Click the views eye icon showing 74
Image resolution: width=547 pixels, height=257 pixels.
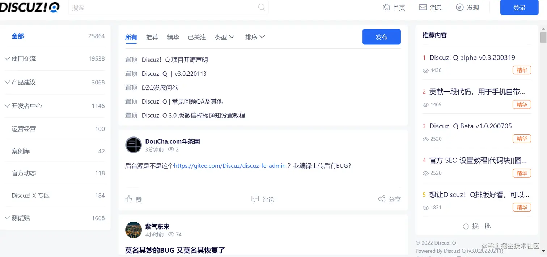click(x=171, y=235)
